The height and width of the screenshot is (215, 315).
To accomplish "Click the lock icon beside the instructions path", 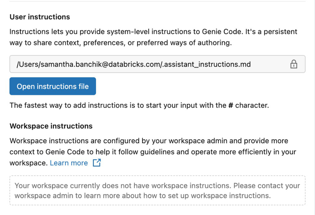I will pyautogui.click(x=294, y=64).
